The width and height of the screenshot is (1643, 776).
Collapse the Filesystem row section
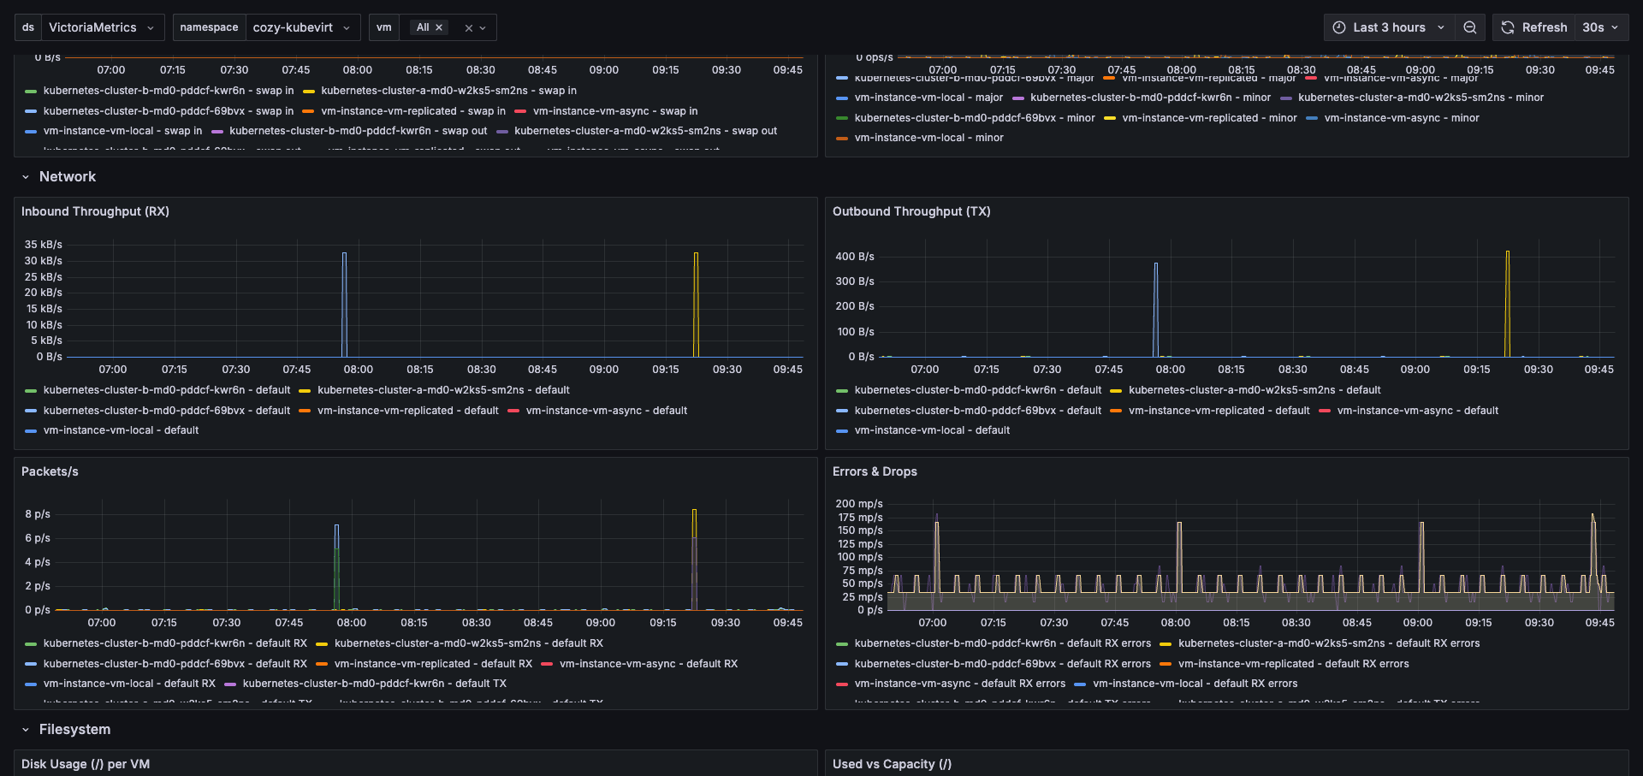(x=26, y=730)
